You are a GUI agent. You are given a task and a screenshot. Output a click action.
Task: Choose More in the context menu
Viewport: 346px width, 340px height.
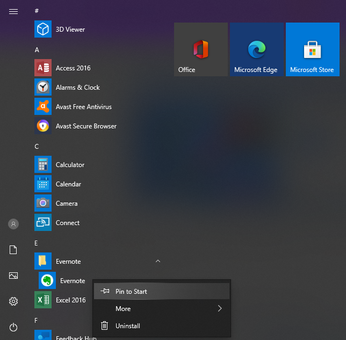(162, 308)
